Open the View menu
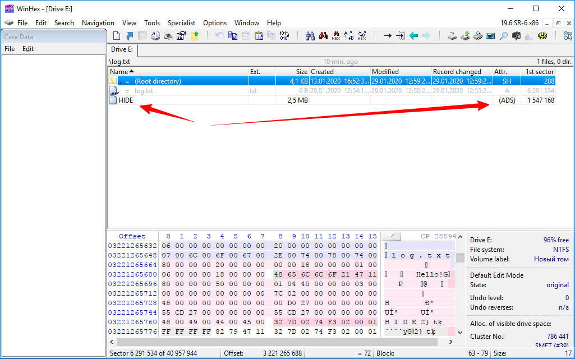This screenshot has height=359, width=575. coord(129,23)
